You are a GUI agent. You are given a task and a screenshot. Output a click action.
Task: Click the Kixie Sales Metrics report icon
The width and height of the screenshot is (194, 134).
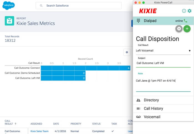tap(9, 21)
